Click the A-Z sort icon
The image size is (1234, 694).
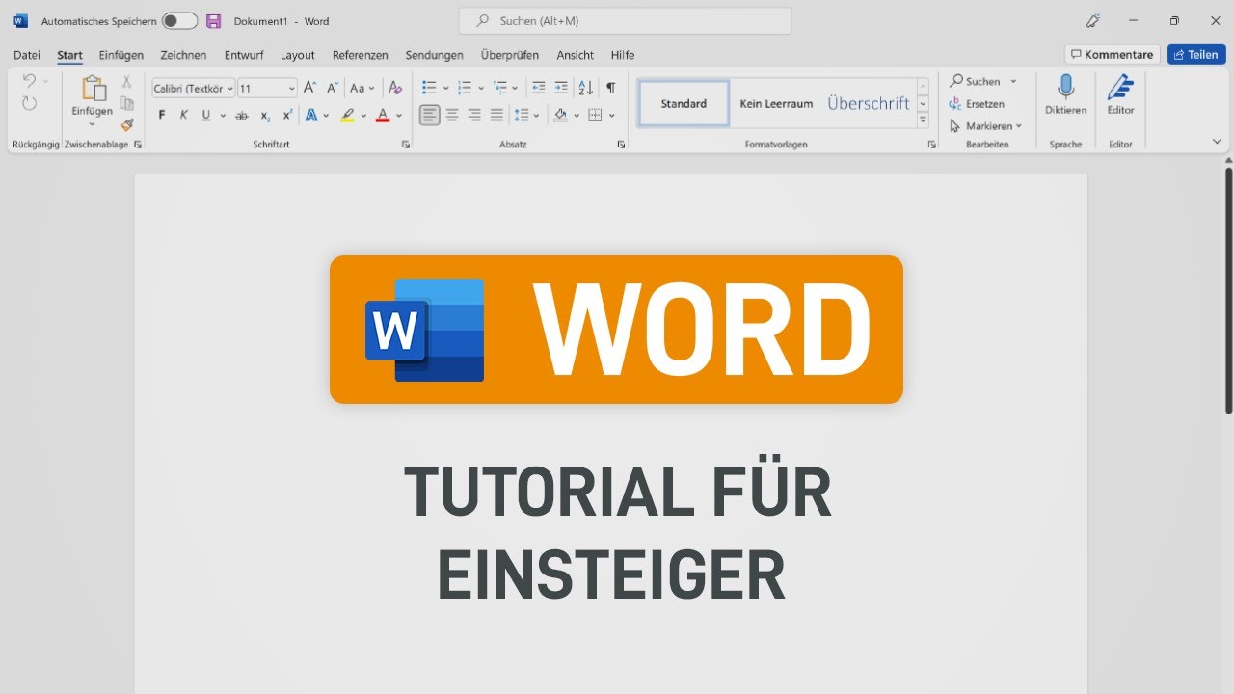tap(585, 88)
